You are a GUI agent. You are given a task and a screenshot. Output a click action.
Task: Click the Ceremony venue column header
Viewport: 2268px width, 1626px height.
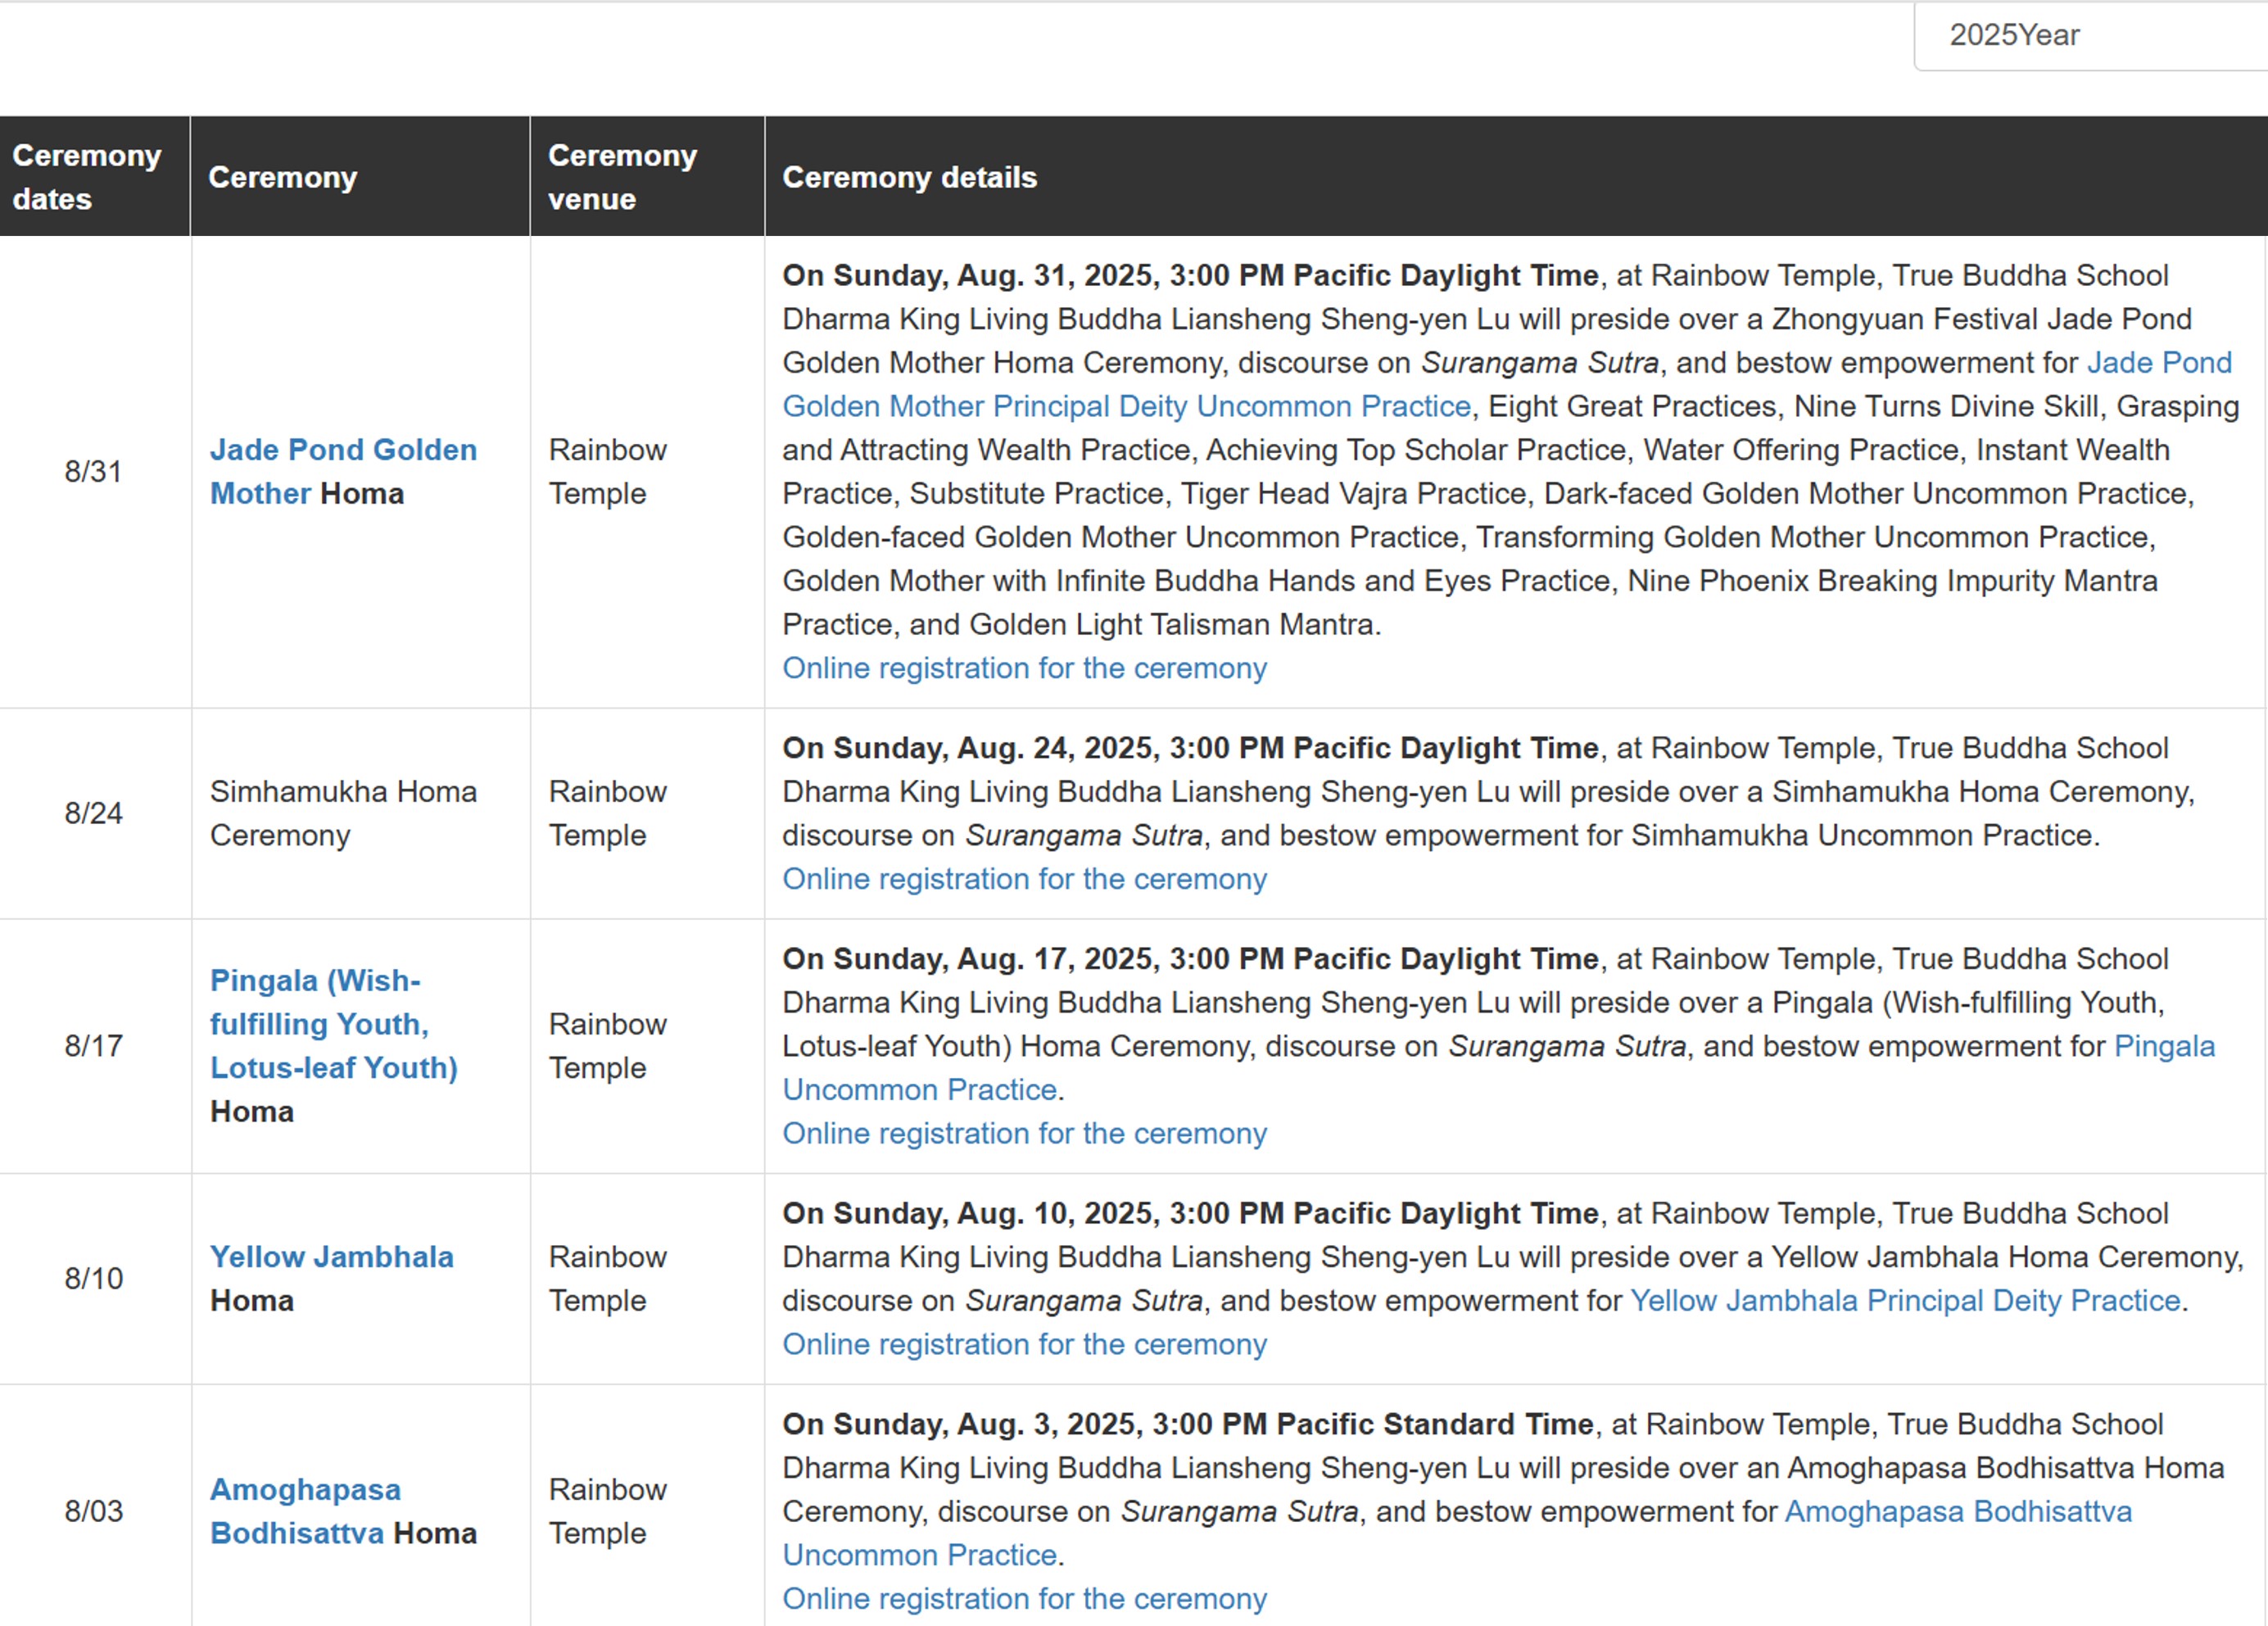click(x=647, y=176)
